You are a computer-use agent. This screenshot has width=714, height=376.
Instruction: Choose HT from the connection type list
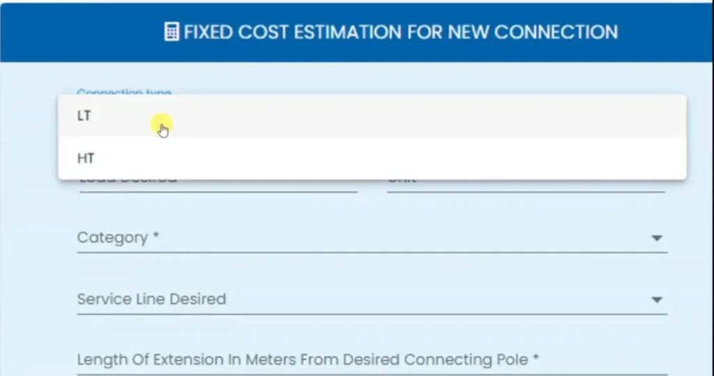point(86,158)
